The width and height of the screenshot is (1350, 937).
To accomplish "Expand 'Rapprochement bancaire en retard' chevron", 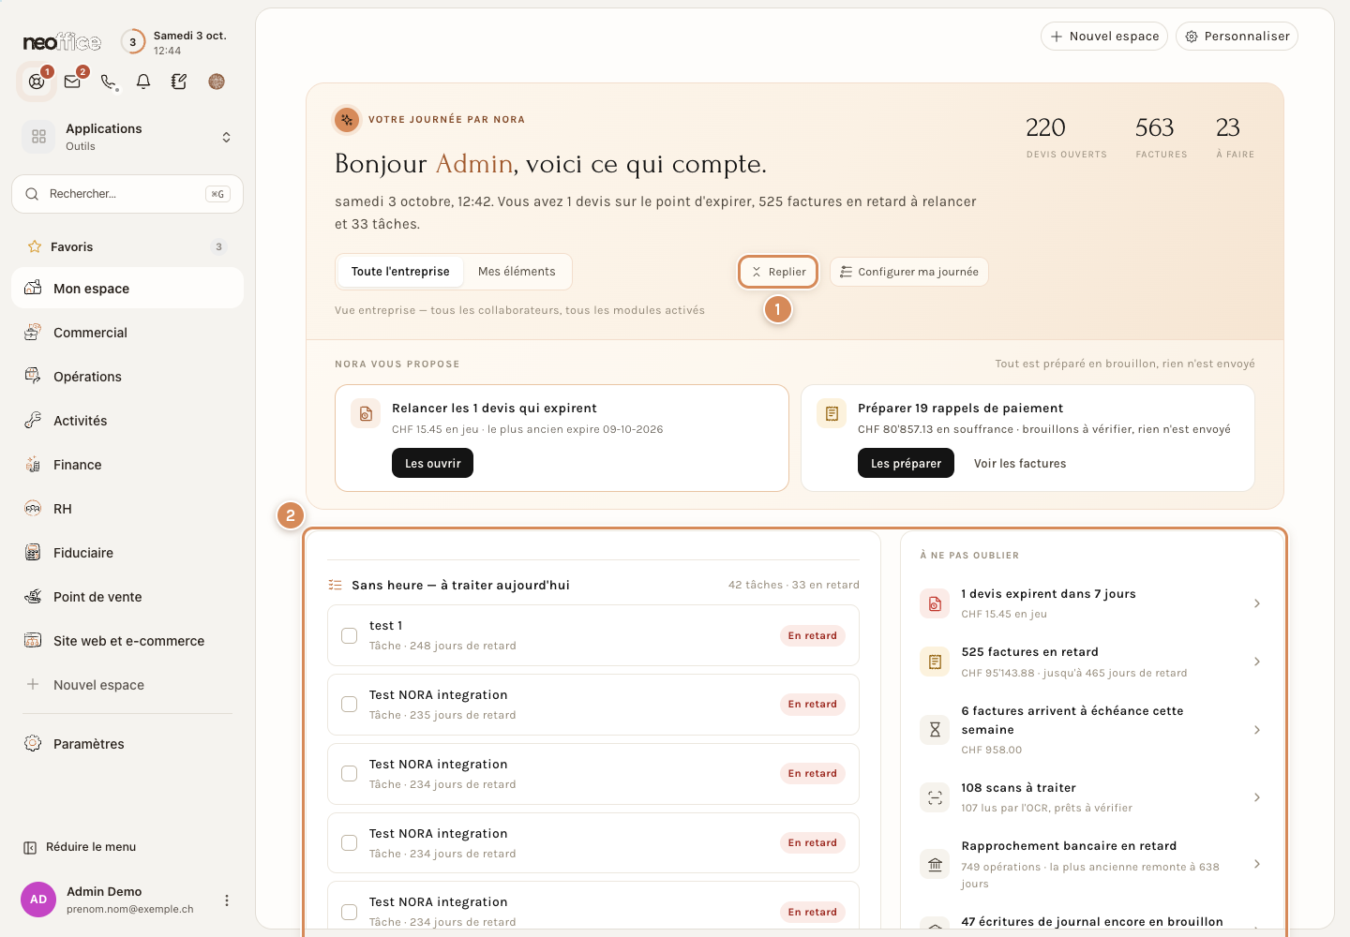I will click(1257, 864).
